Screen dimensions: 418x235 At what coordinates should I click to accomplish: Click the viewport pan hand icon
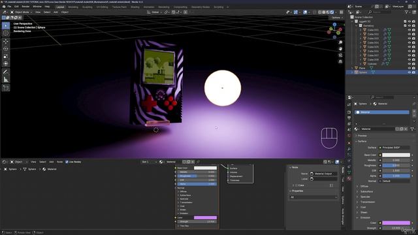click(340, 49)
